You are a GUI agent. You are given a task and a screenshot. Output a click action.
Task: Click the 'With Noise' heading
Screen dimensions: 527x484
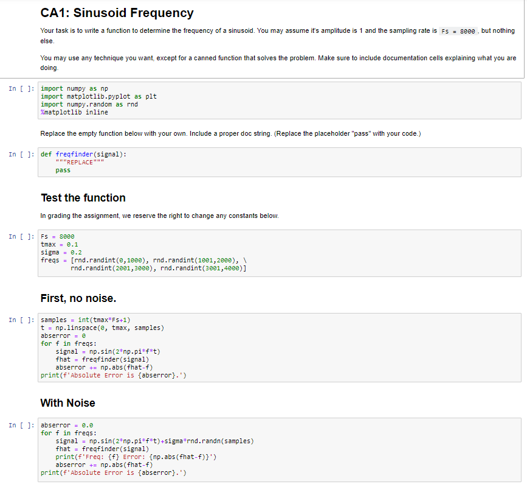(x=67, y=403)
